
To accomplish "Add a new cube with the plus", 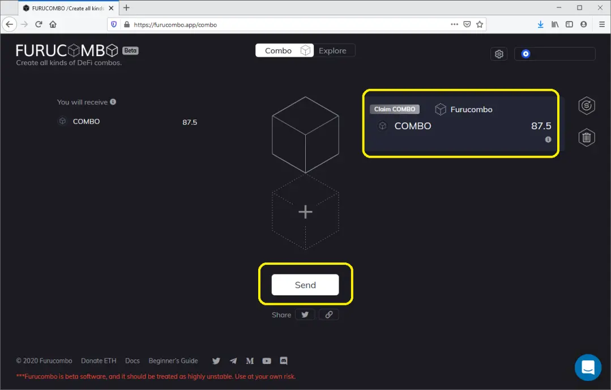I will (305, 212).
